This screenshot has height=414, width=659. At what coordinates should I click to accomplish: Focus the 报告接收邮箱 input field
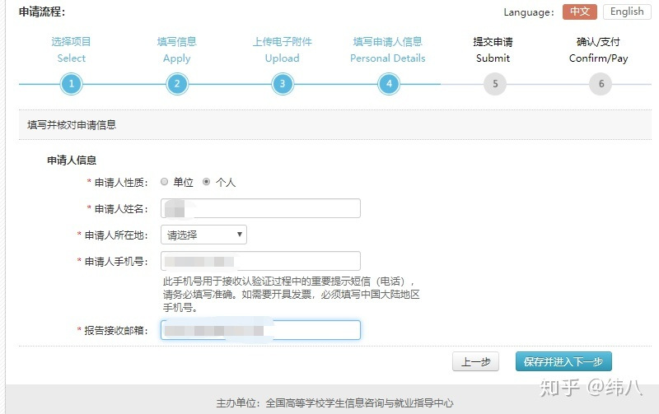[261, 330]
